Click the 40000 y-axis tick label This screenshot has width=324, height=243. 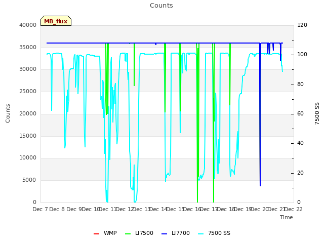click(28, 25)
